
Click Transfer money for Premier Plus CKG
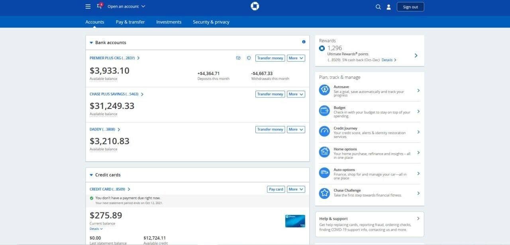click(x=270, y=58)
